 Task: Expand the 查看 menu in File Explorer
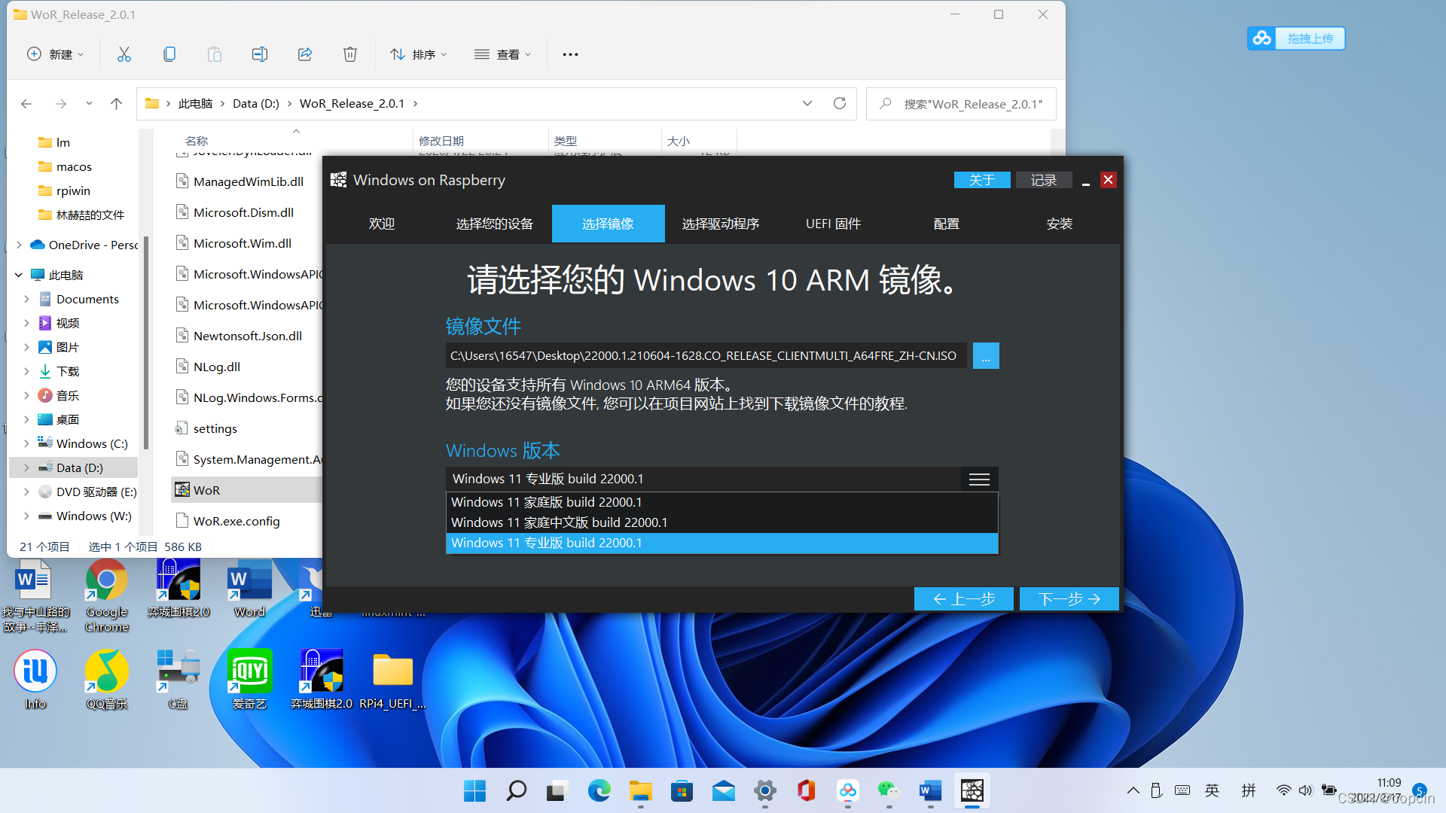coord(507,55)
